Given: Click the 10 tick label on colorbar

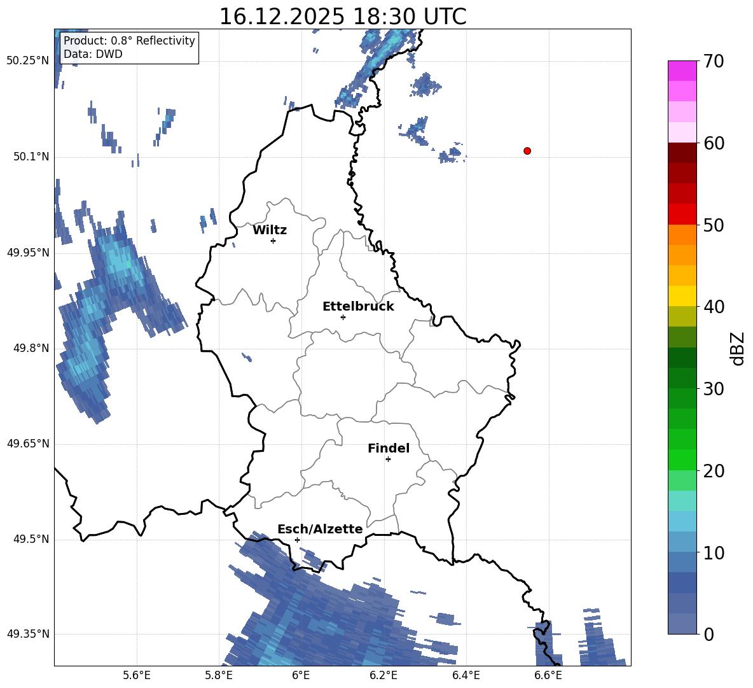Looking at the screenshot, I should coord(714,552).
